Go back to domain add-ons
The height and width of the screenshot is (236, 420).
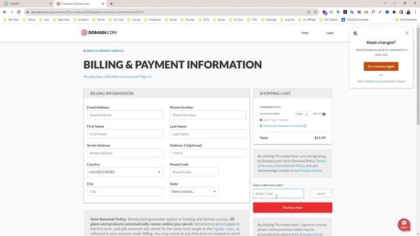(x=104, y=50)
